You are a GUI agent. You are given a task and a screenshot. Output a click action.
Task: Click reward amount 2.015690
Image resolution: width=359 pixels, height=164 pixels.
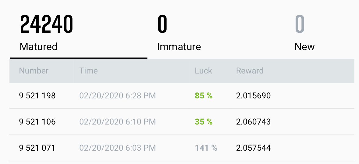253,96
